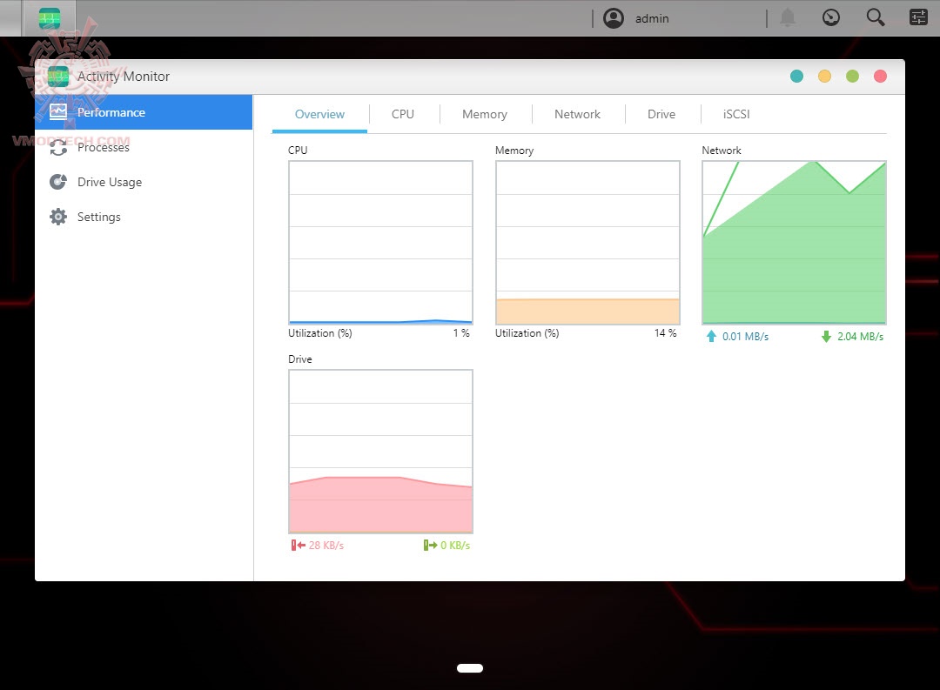Open the system status dashboard gauge icon
The width and height of the screenshot is (940, 690).
831,17
